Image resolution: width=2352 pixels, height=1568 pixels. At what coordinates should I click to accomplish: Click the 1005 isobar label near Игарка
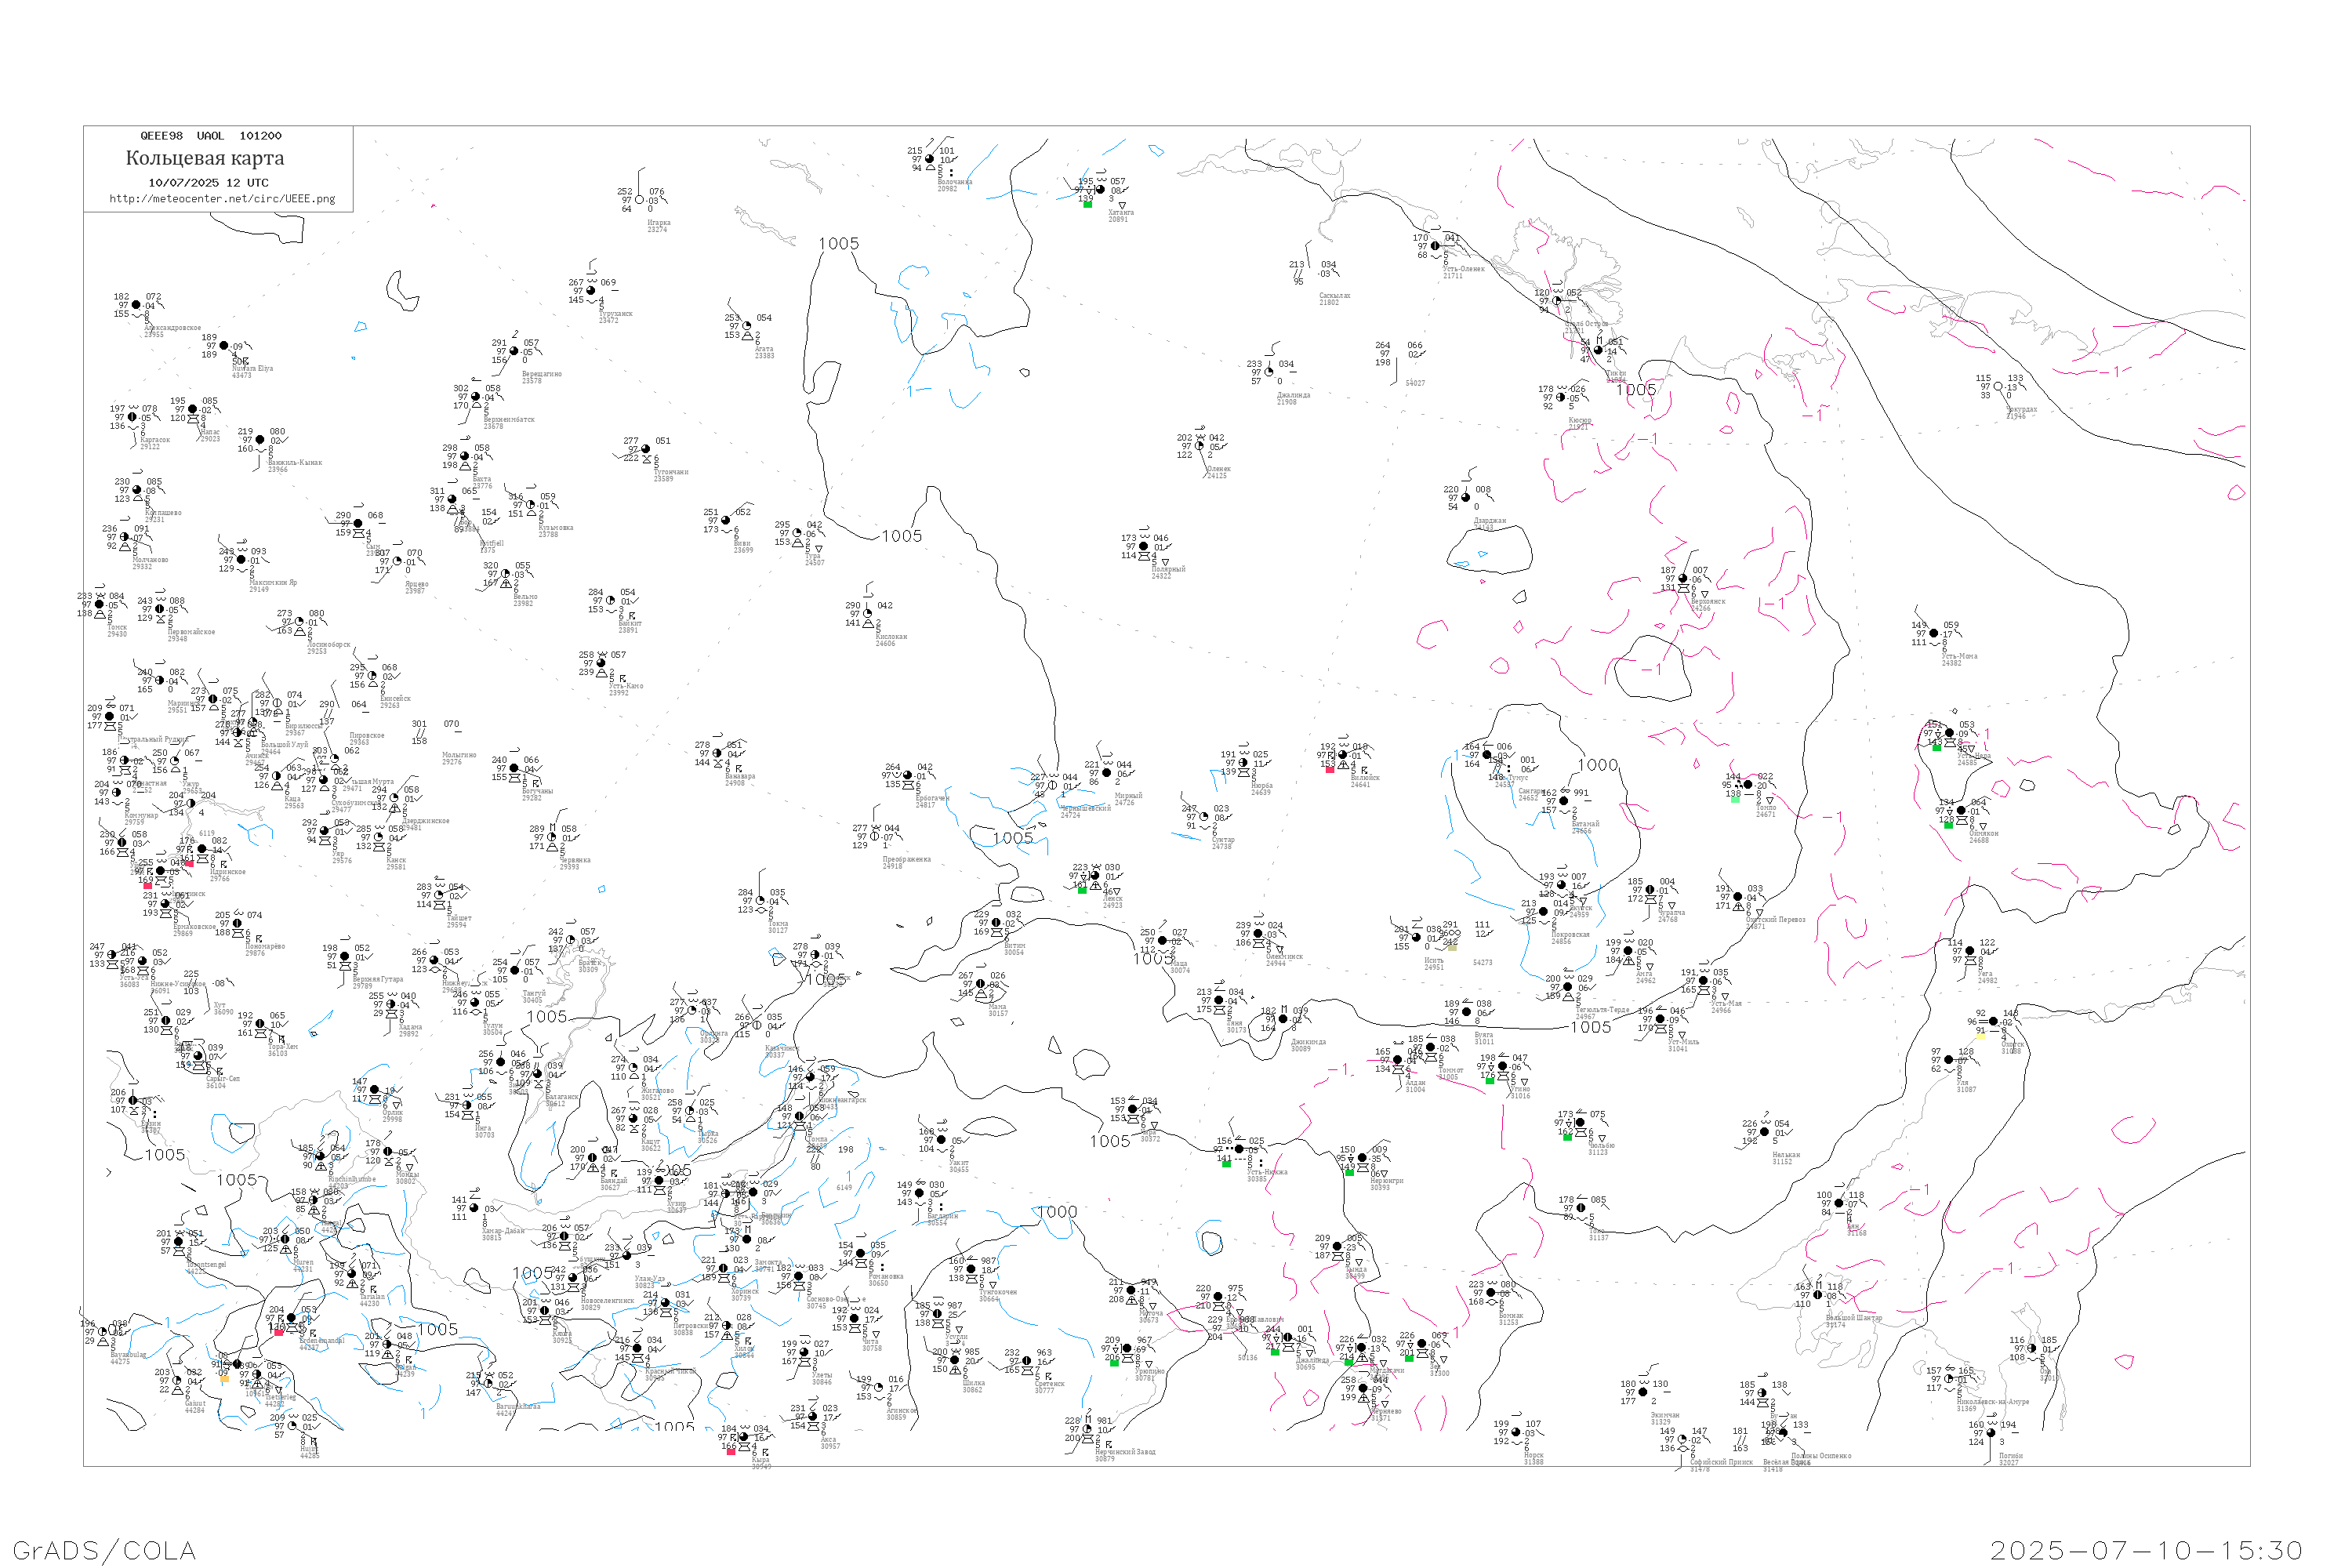(838, 244)
